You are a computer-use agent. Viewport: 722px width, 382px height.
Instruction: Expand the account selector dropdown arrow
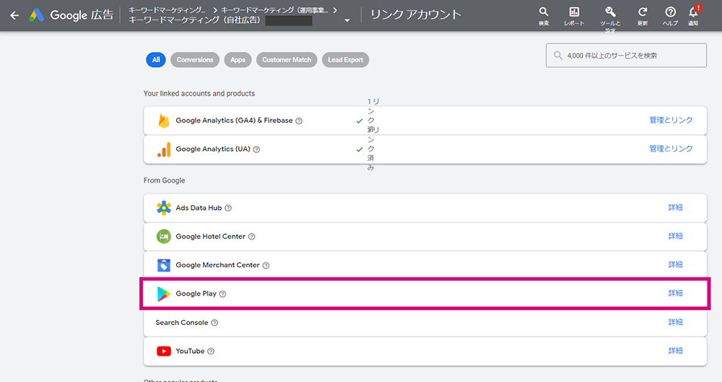click(x=347, y=21)
